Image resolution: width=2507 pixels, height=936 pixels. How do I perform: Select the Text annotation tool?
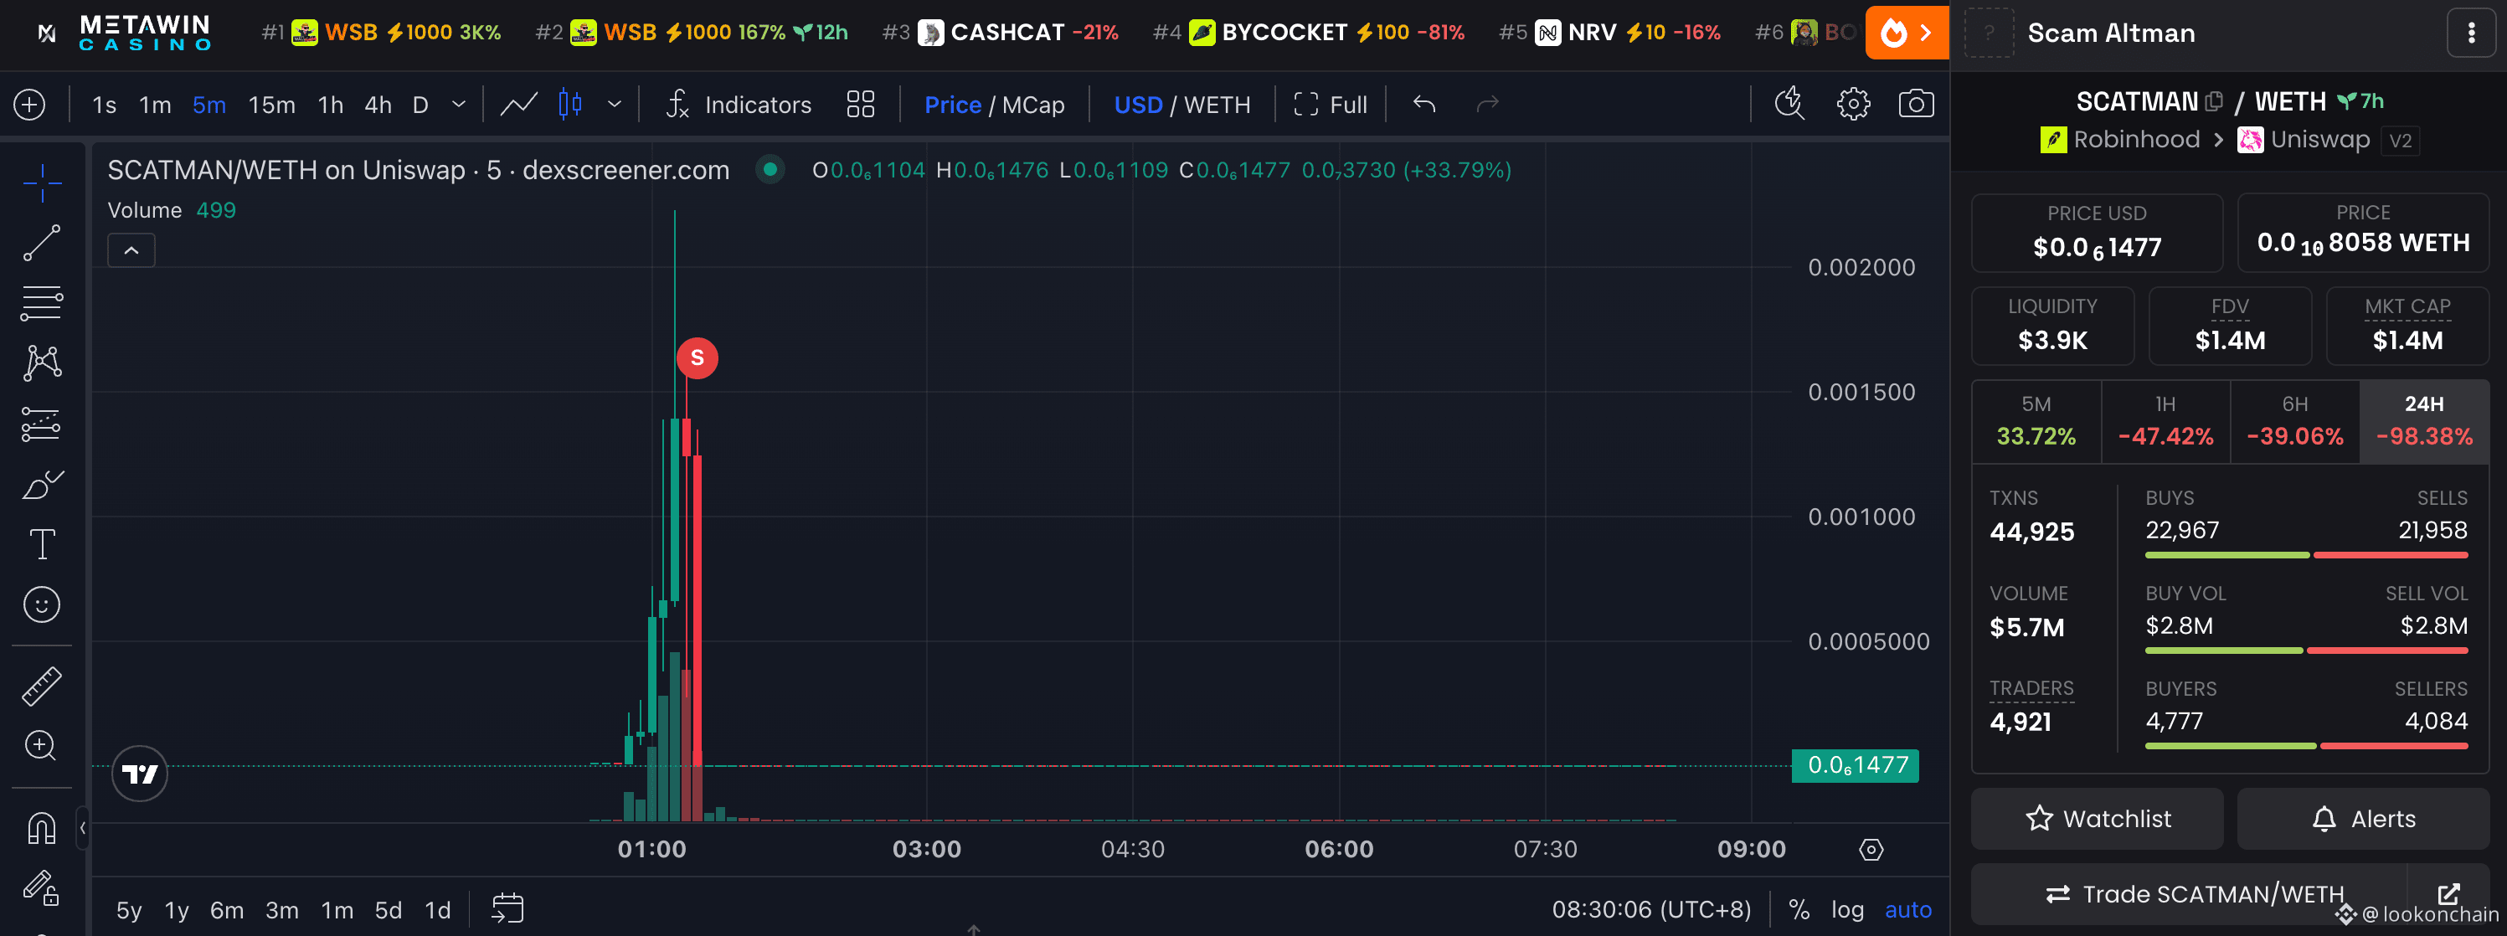[42, 544]
